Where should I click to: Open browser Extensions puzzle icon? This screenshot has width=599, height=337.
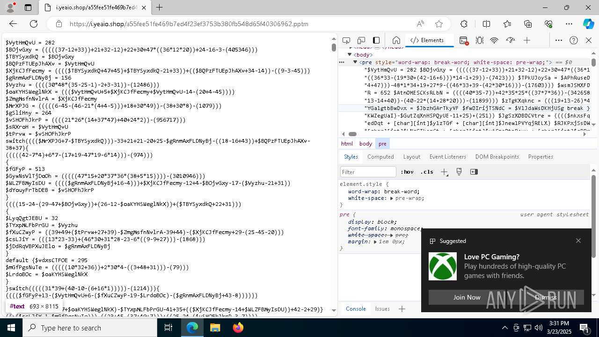pos(464,24)
